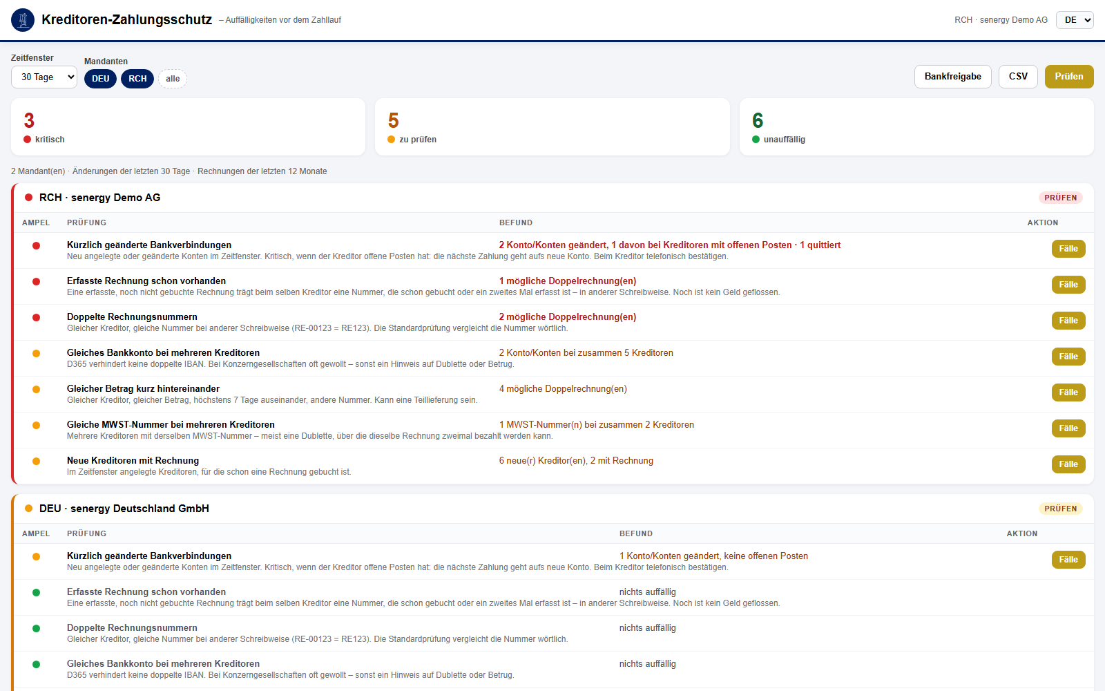Click green dot of DEU Gleiches Bankkonto row
This screenshot has width=1105, height=691.
(x=36, y=664)
